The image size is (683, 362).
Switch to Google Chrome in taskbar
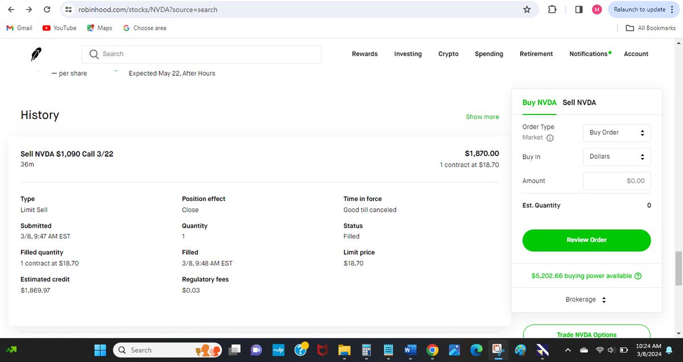432,350
